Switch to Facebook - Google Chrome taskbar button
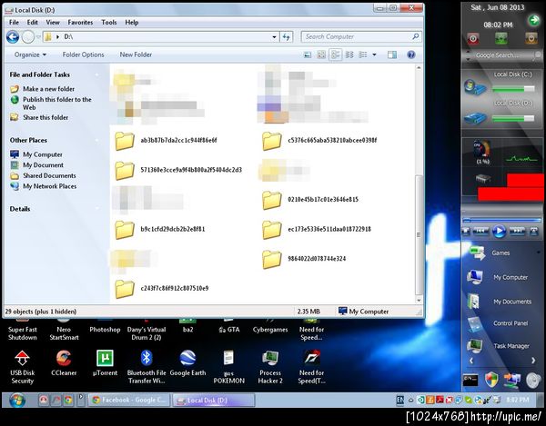Viewport: 546px width, 426px height. coord(129,401)
